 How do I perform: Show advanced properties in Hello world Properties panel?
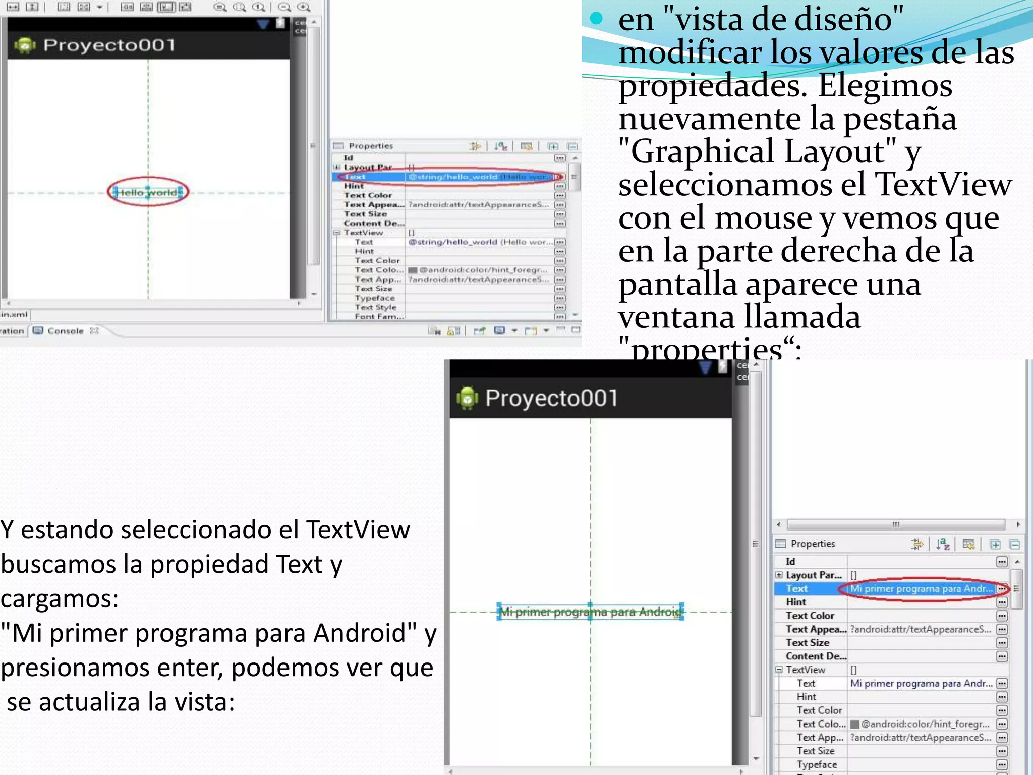[x=475, y=146]
